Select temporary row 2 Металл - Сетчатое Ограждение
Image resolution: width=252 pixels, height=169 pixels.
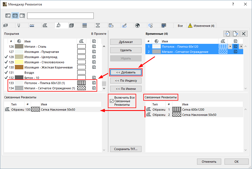pos(194,52)
